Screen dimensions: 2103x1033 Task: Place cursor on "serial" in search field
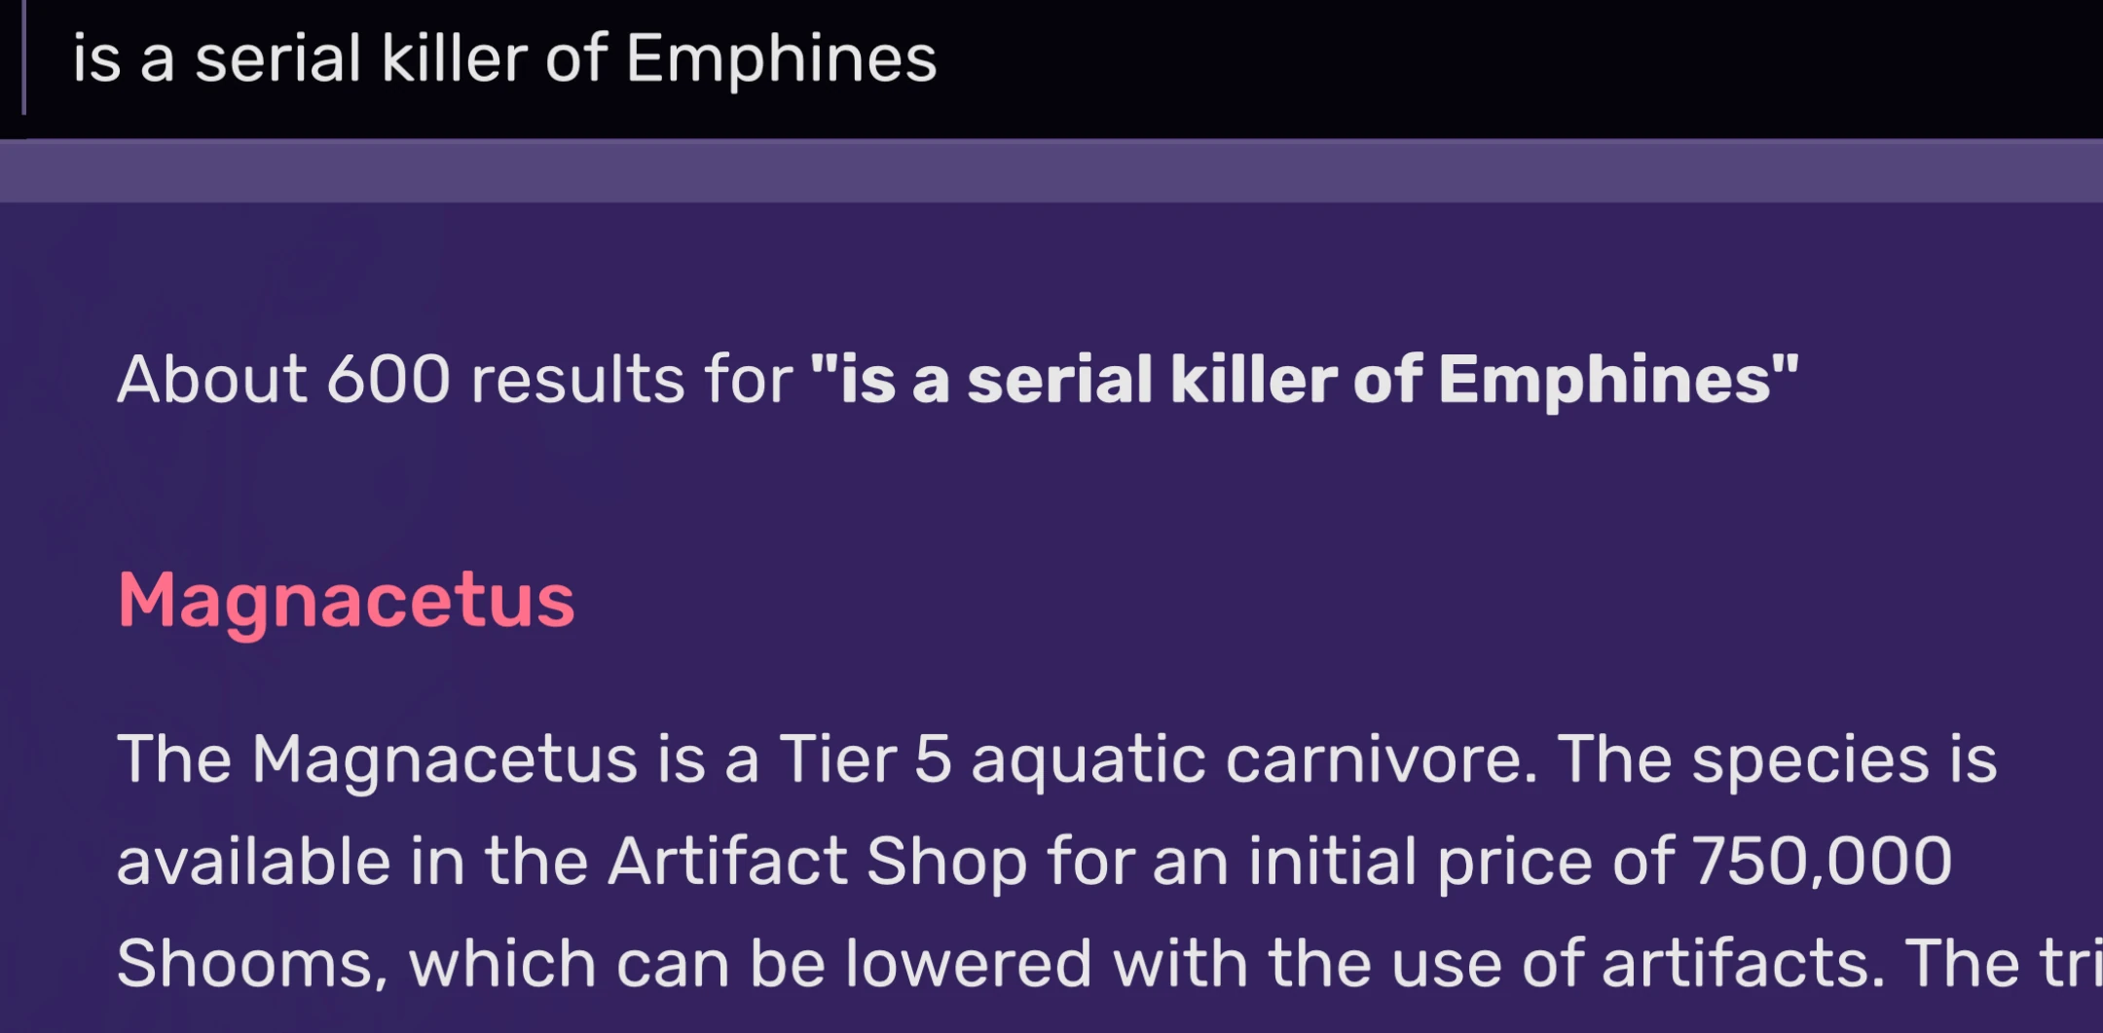[278, 58]
